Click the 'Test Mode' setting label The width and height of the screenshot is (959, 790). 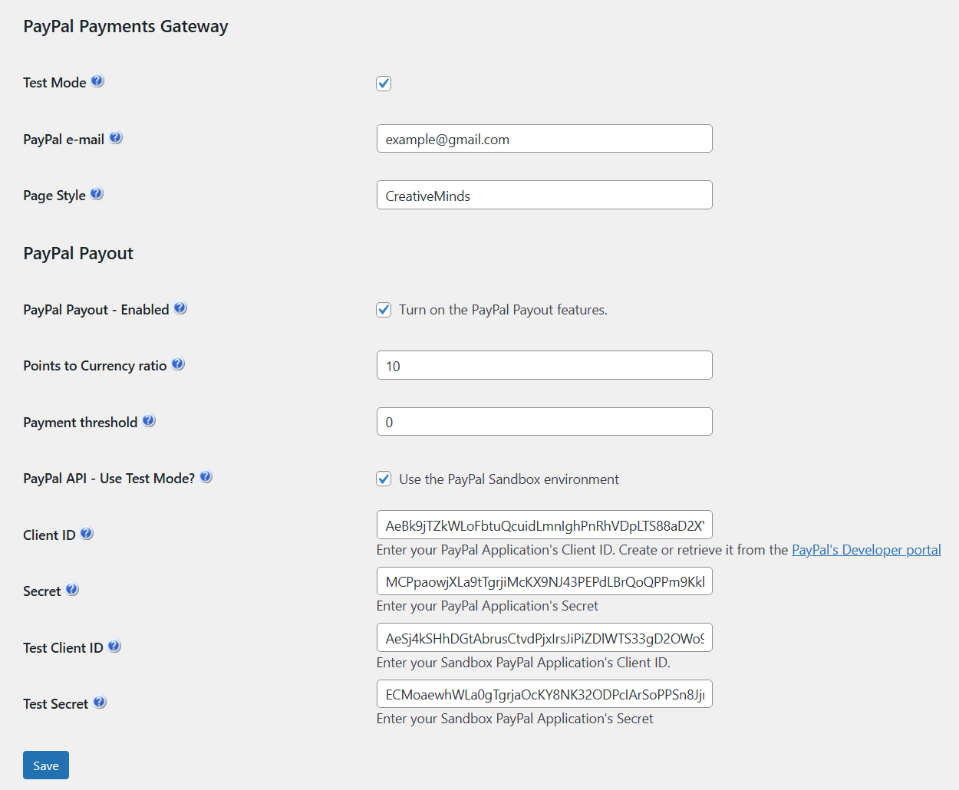click(x=54, y=83)
